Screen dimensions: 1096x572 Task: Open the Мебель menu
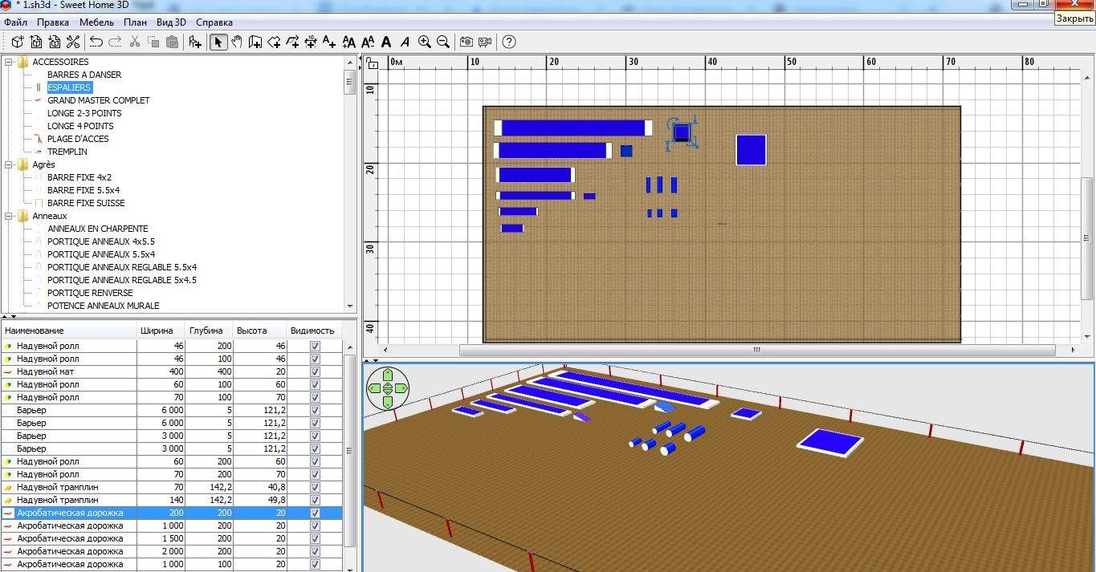96,22
